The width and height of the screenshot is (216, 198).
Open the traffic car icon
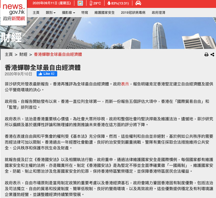pyautogui.click(x=138, y=3)
